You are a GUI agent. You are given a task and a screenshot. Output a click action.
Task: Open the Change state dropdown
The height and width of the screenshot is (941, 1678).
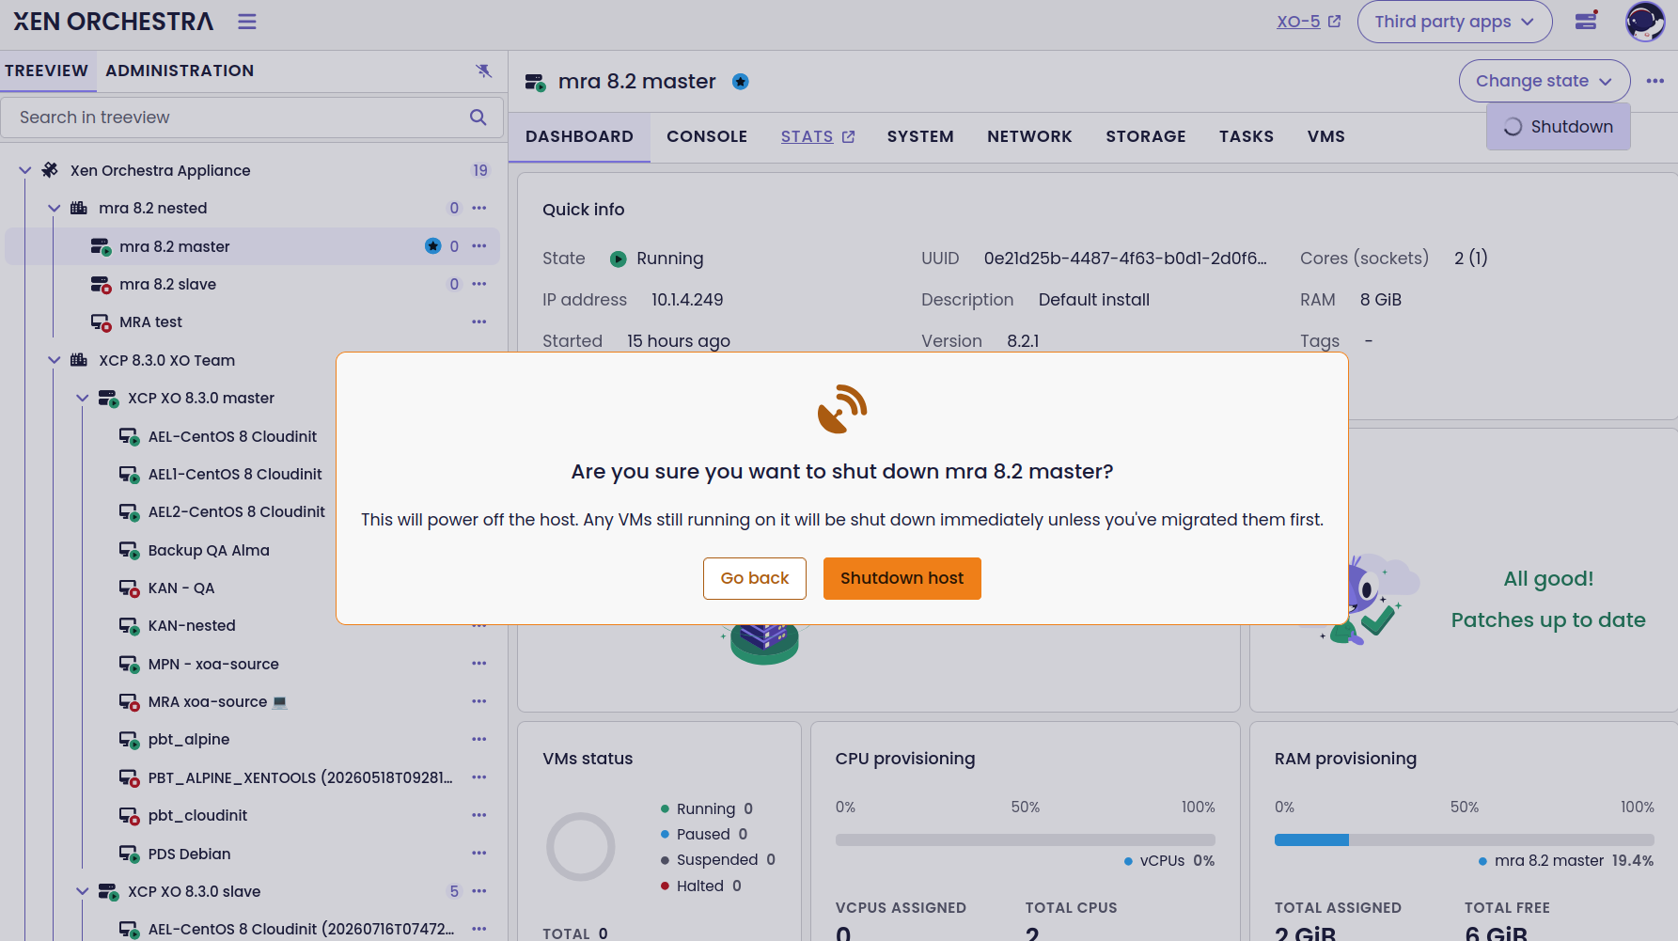click(x=1544, y=81)
